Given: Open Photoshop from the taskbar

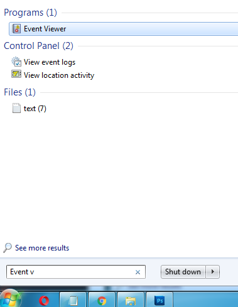Looking at the screenshot, I should pos(160,301).
